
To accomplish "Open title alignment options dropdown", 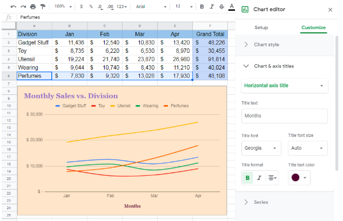I will [272, 178].
